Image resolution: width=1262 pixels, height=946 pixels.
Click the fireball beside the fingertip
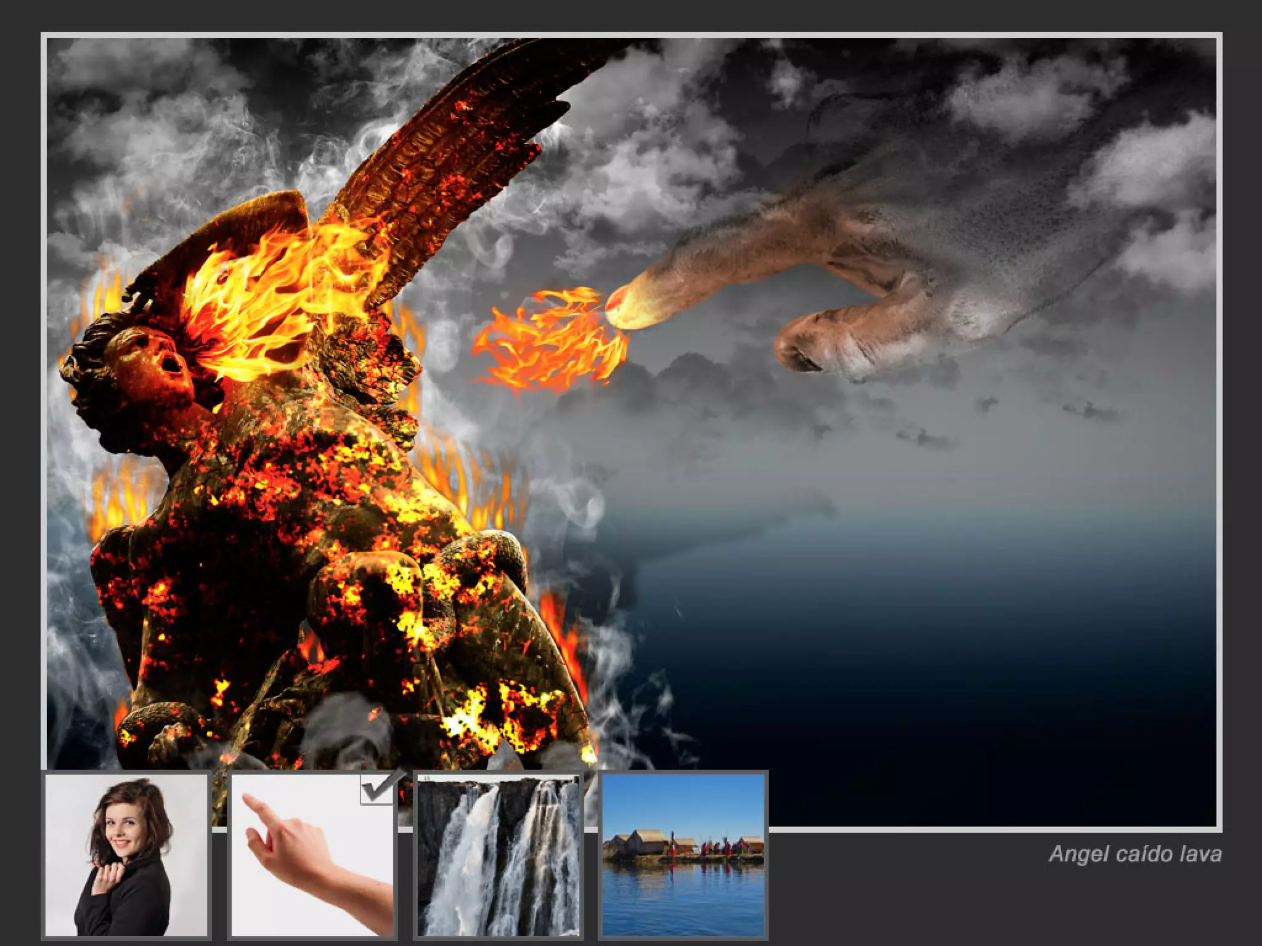point(548,342)
